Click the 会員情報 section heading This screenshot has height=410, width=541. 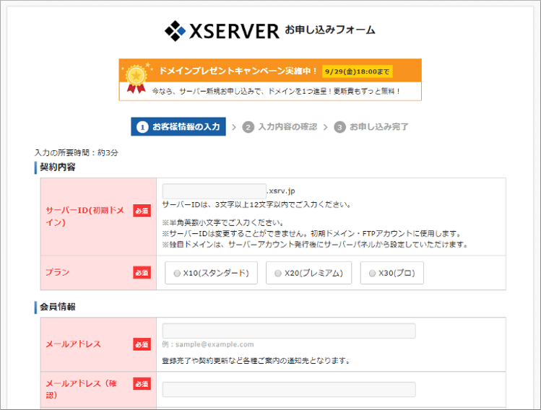click(x=57, y=307)
